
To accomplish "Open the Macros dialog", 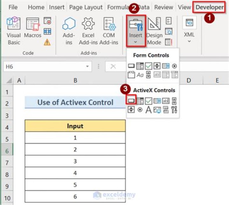I will pos(32,31).
